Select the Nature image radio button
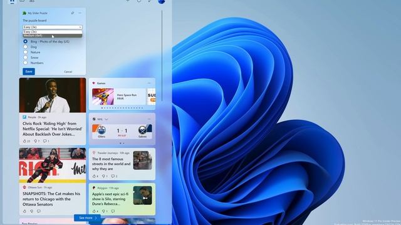 (x=25, y=52)
